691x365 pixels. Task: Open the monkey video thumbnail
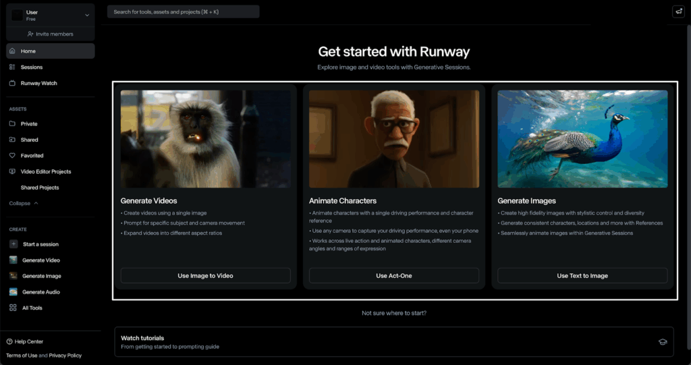coord(205,139)
